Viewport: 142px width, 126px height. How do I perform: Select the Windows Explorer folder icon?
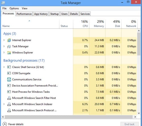9,53
